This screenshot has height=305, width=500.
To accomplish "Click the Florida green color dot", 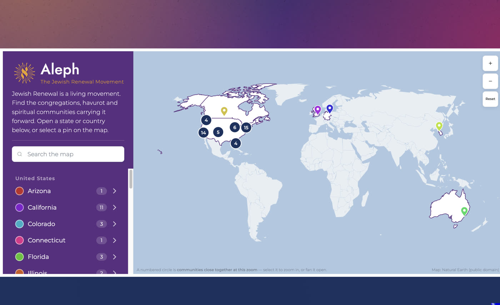I will pyautogui.click(x=20, y=257).
